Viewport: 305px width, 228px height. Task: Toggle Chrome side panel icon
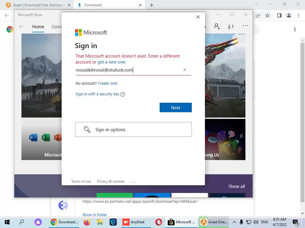pos(279,15)
